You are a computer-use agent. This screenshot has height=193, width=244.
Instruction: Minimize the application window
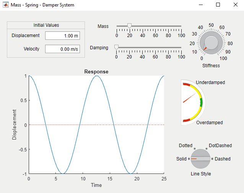point(200,5)
